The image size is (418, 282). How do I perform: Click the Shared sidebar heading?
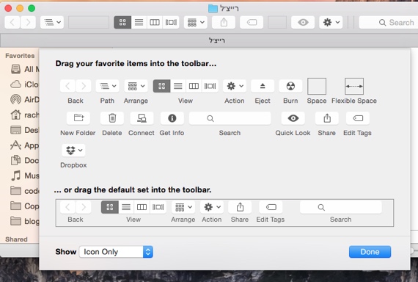[16, 239]
